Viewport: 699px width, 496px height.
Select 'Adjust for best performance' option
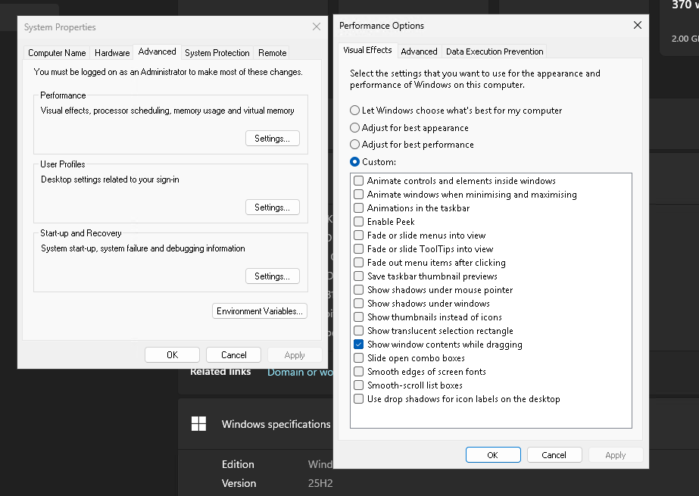click(355, 145)
